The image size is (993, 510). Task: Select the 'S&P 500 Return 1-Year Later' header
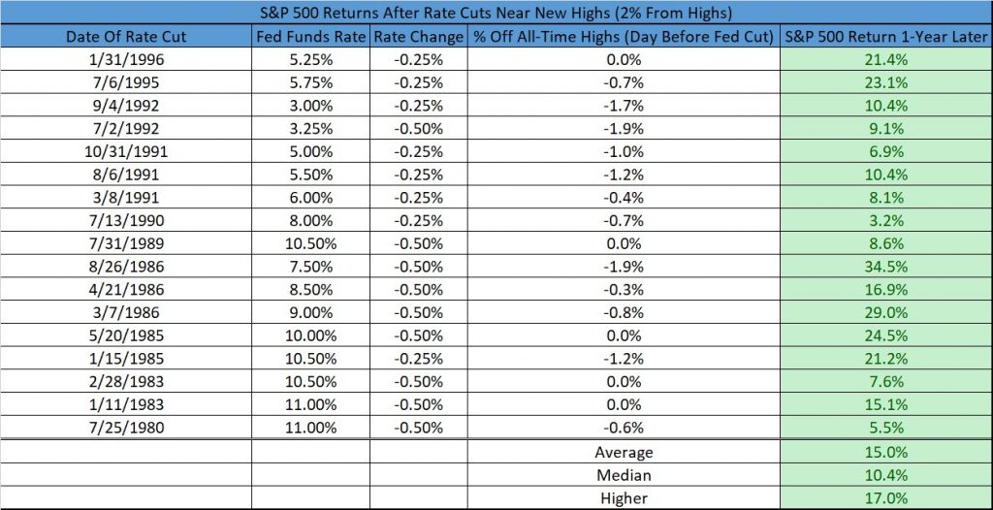(886, 37)
